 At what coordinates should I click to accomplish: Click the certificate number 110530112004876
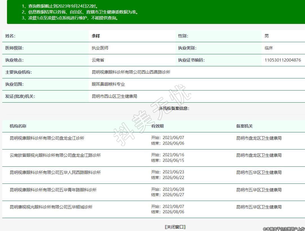point(282,60)
